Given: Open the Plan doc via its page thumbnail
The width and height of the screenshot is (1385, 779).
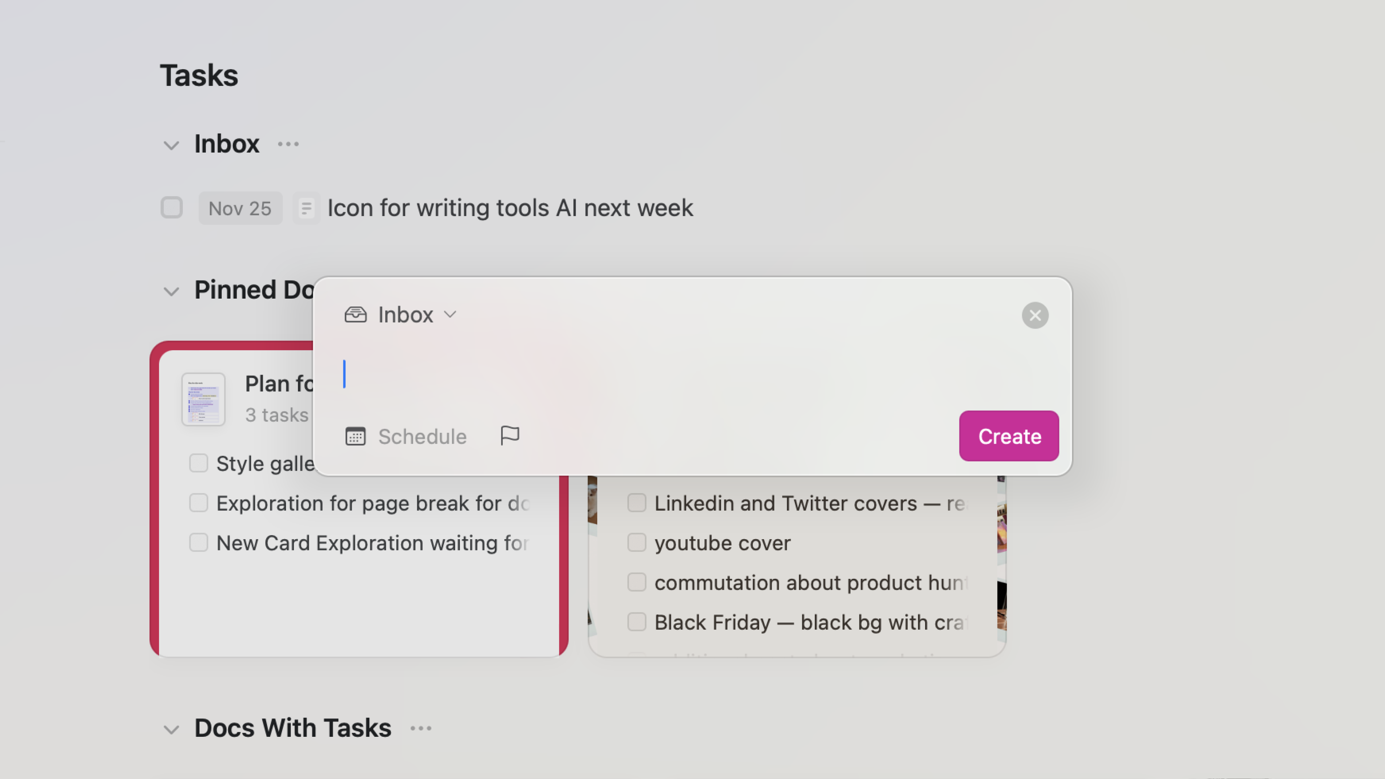Looking at the screenshot, I should [203, 399].
